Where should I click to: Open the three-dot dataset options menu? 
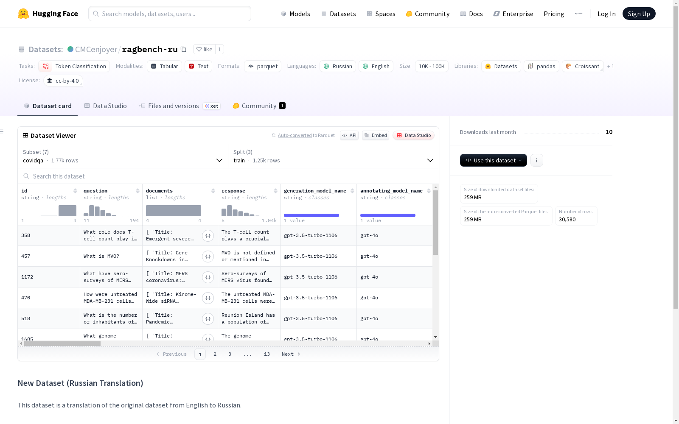pyautogui.click(x=537, y=160)
